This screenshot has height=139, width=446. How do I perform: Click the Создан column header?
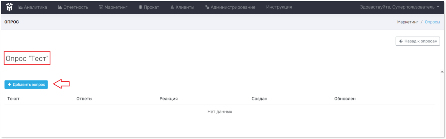[259, 99]
